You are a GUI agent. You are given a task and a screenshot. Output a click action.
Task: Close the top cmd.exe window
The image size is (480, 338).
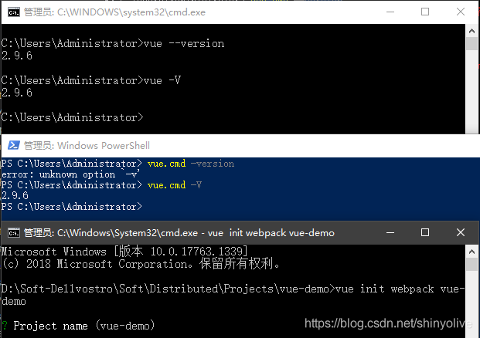click(x=461, y=12)
